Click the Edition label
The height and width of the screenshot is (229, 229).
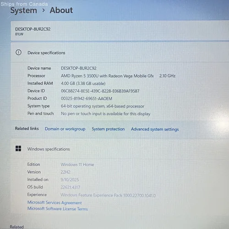[33, 164]
